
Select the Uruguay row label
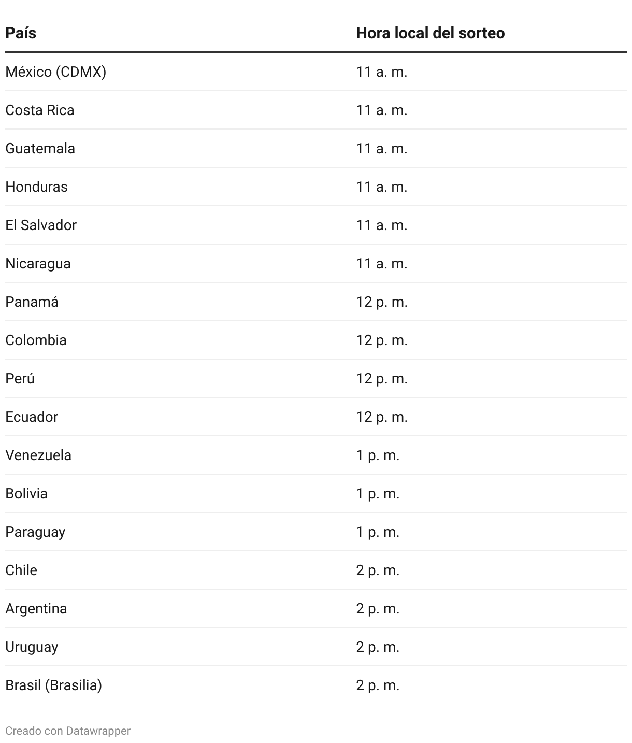click(32, 647)
